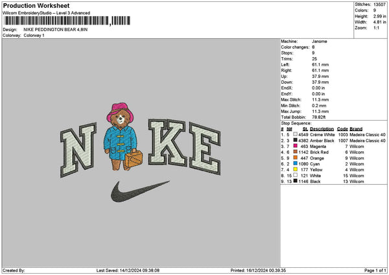Click the 'Last Saved: 14/12/2024' footer text

point(128,270)
